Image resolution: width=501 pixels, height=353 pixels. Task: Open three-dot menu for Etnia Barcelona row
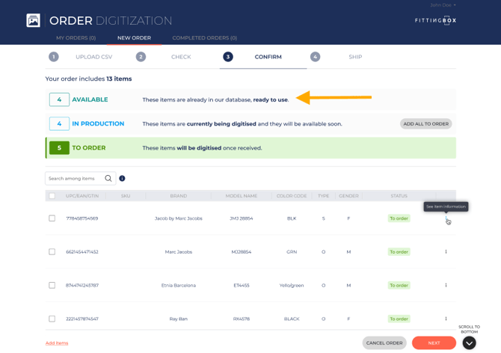[446, 285]
